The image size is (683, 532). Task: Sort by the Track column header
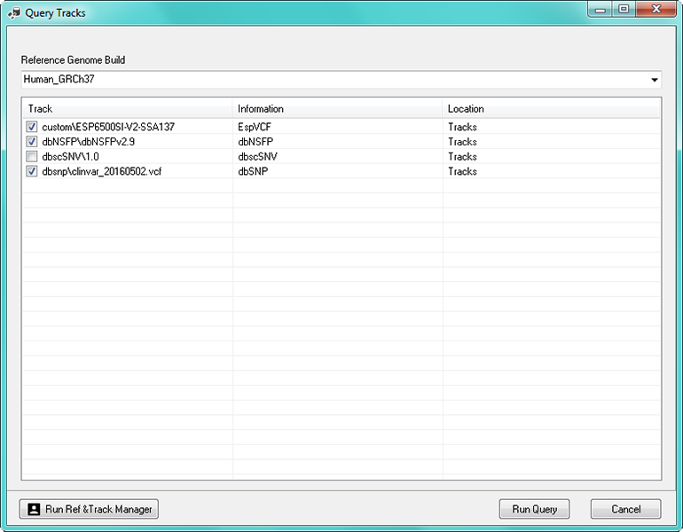pyautogui.click(x=127, y=109)
